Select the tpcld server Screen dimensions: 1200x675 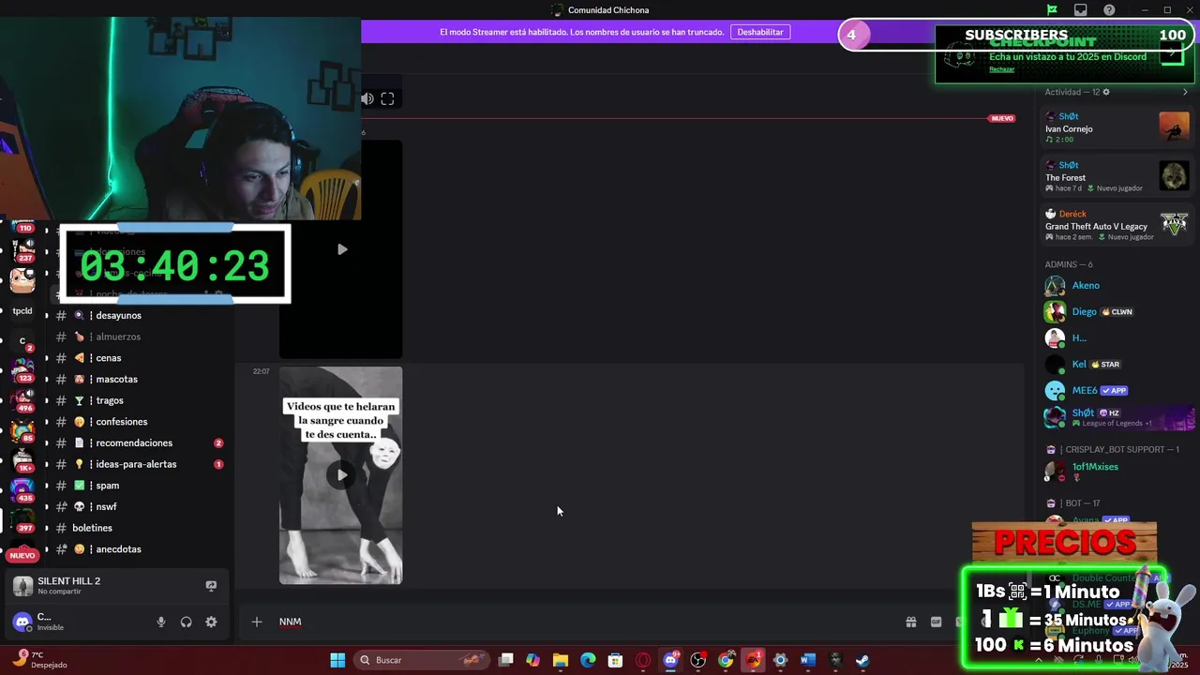coord(22,311)
